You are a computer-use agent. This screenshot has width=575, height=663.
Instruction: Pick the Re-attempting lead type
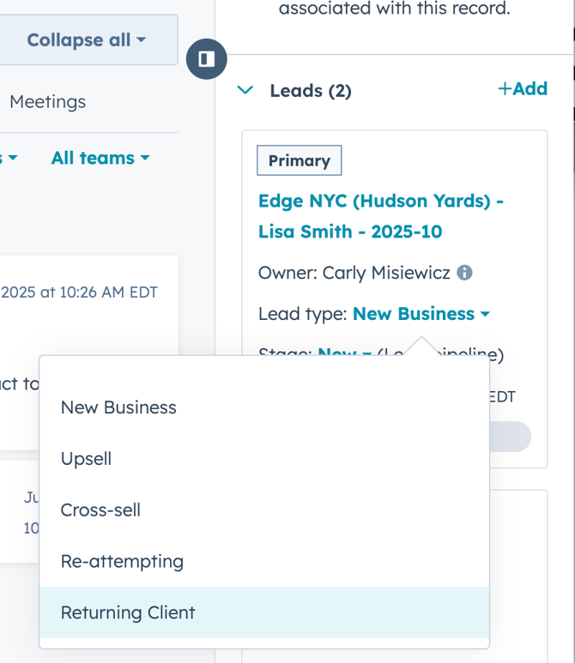pos(122,562)
